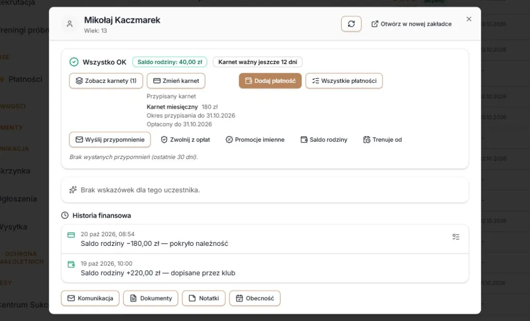This screenshot has height=321, width=530.
Task: Open the Dokumenty tab
Action: tap(151, 298)
